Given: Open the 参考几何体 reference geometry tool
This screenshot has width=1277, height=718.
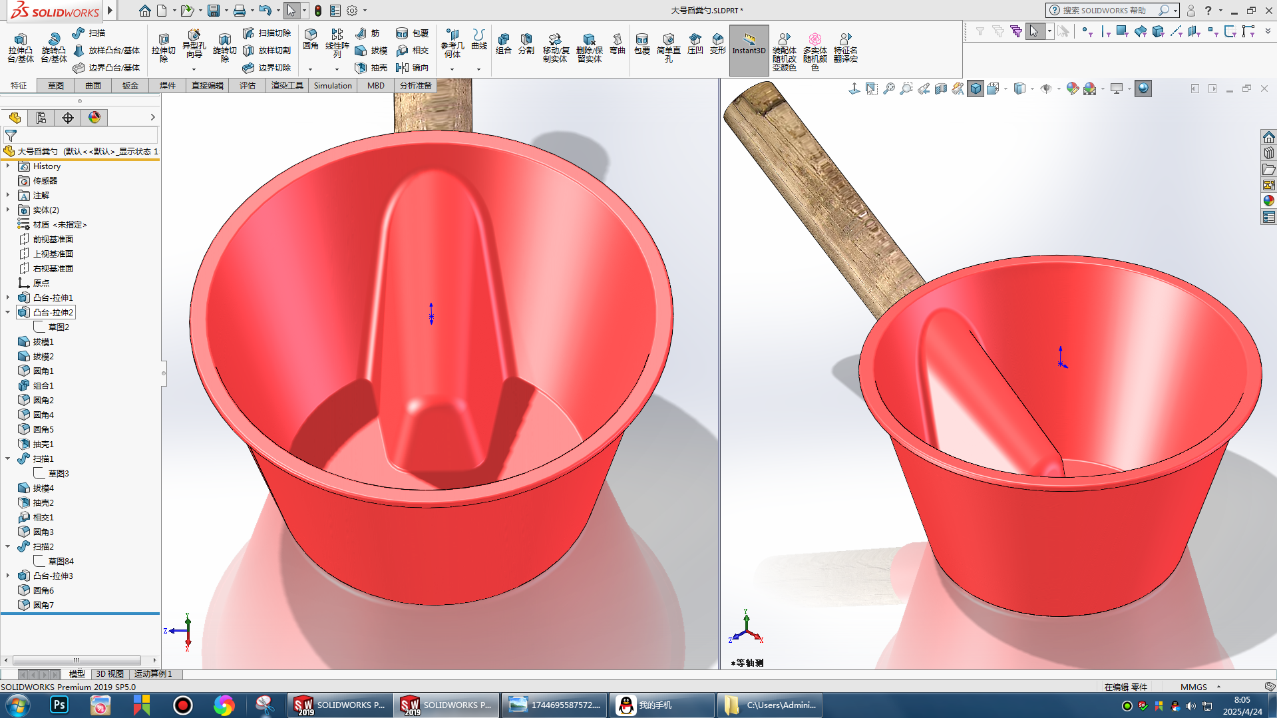Looking at the screenshot, I should (x=452, y=43).
